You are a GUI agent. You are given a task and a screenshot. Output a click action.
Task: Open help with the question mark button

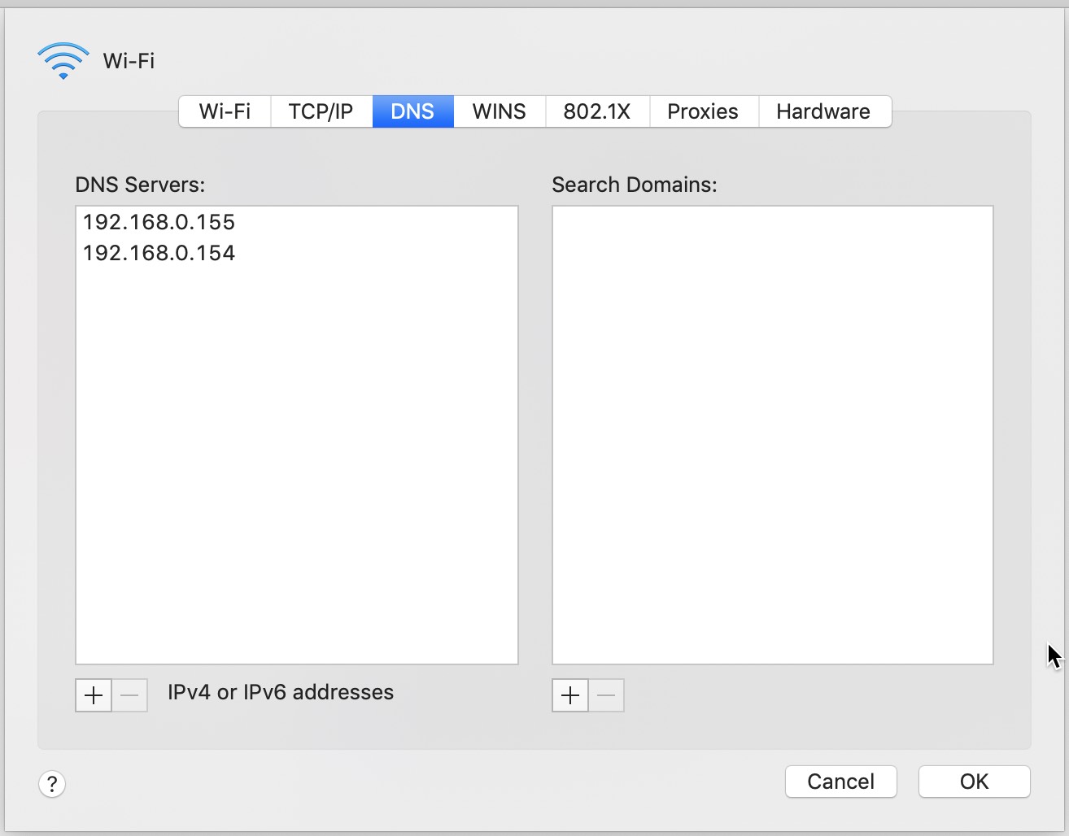[52, 784]
